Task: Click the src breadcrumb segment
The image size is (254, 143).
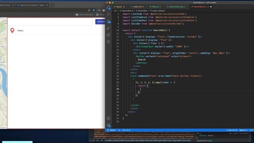Action: (x=115, y=11)
